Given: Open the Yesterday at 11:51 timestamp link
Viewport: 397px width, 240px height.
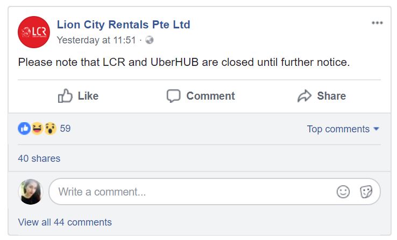Looking at the screenshot, I should coord(96,40).
